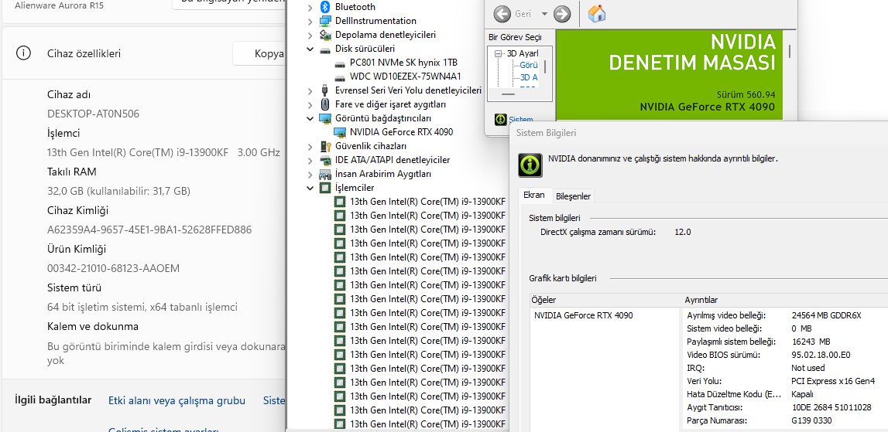Click Paylaşımlı sistem belleği value 16243 MB
This screenshot has width=888, height=432.
click(811, 342)
